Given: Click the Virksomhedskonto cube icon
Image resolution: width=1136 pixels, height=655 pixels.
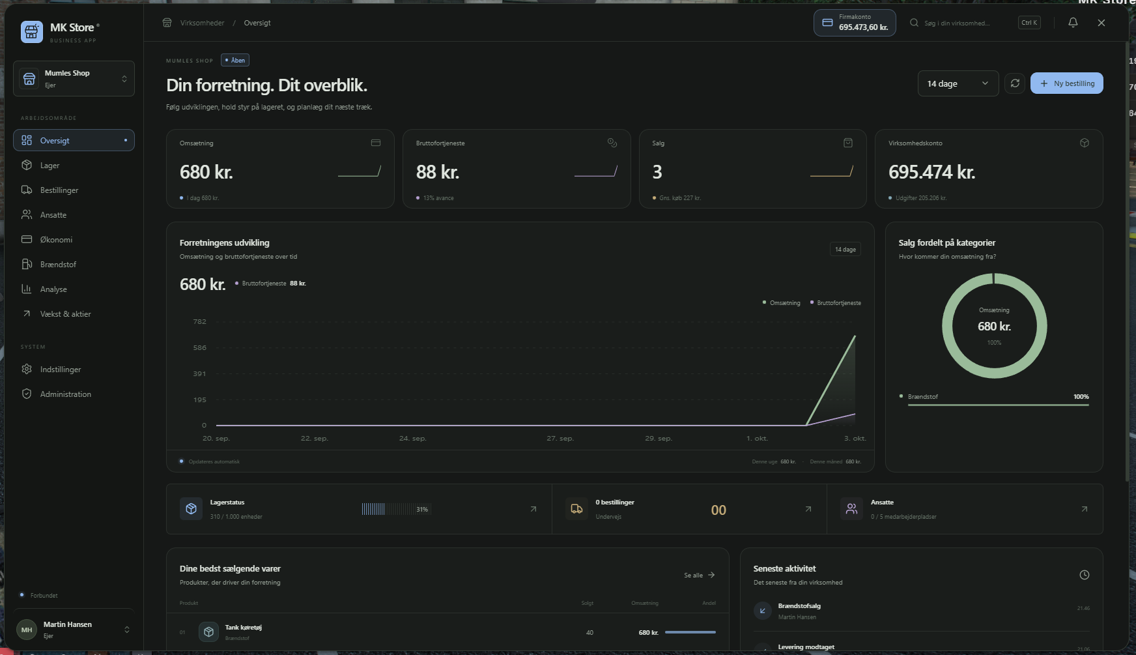Looking at the screenshot, I should pyautogui.click(x=1085, y=143).
